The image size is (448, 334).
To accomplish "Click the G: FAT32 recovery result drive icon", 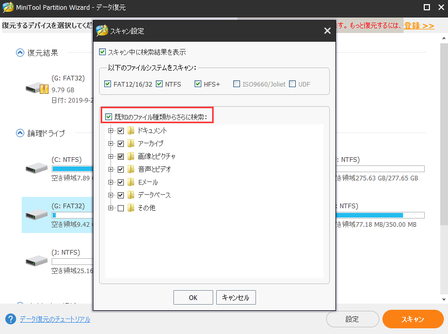I will (x=37, y=88).
